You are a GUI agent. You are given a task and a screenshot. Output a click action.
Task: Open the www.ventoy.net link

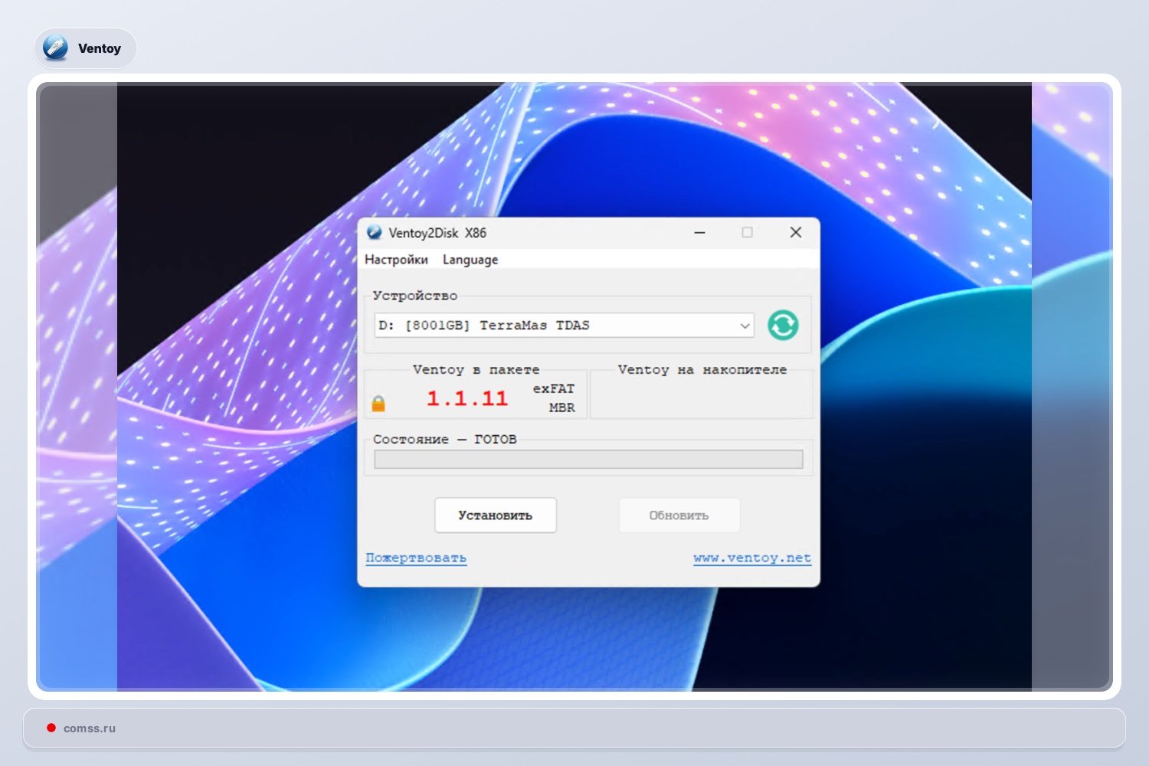pos(751,558)
